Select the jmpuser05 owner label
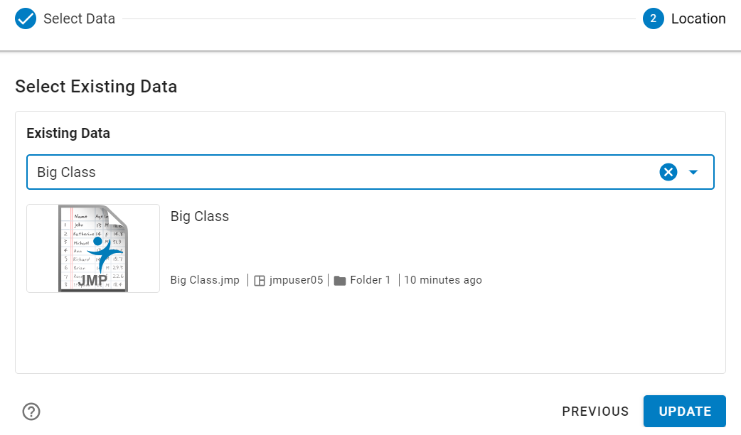 point(294,279)
